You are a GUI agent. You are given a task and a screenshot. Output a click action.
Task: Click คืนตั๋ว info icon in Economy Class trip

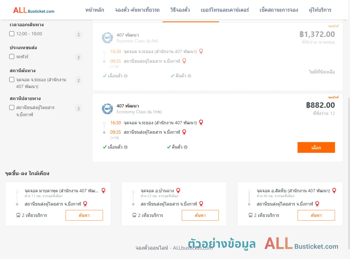[x=186, y=147]
